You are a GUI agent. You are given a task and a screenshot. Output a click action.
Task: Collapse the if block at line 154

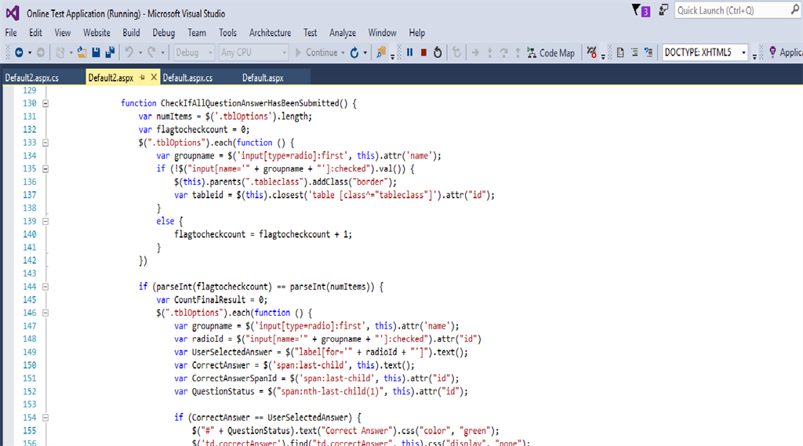(x=45, y=418)
